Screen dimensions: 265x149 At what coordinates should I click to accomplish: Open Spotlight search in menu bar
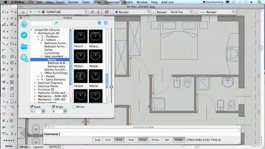pyautogui.click(x=259, y=2)
